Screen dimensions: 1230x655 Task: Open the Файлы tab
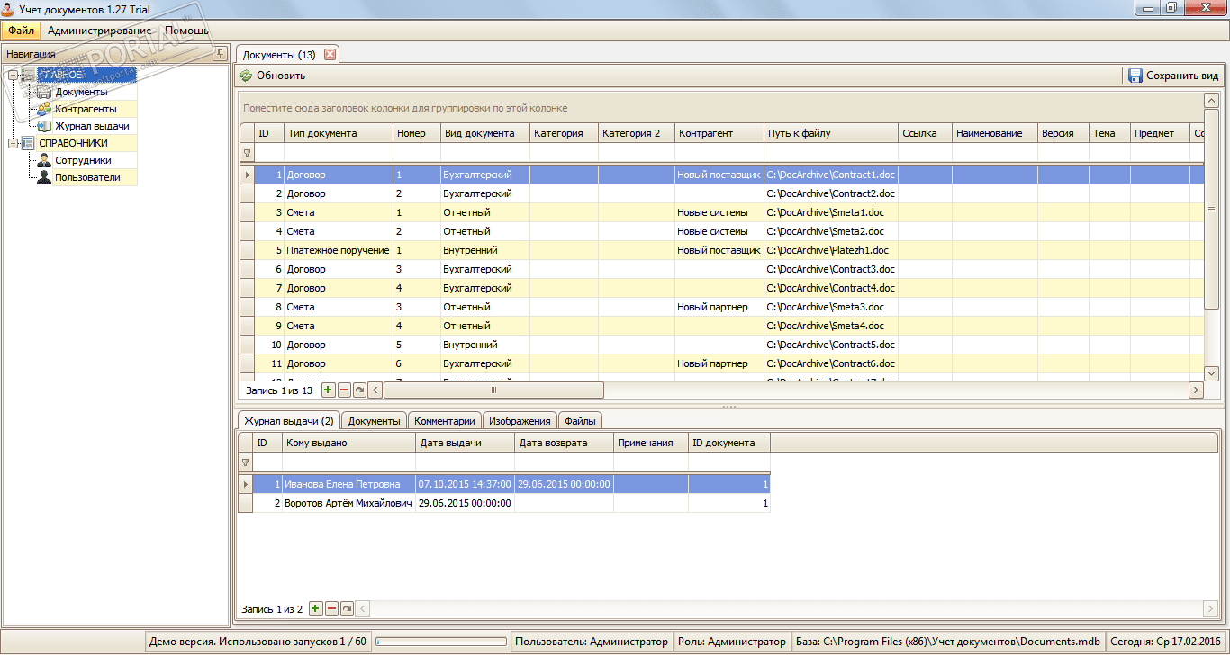click(580, 420)
